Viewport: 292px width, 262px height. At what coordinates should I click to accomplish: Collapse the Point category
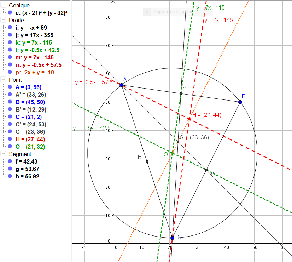[x=3, y=80]
